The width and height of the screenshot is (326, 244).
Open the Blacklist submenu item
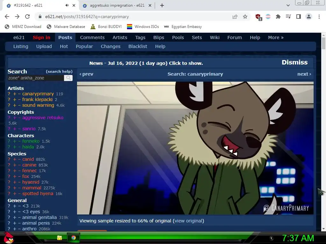138,46
